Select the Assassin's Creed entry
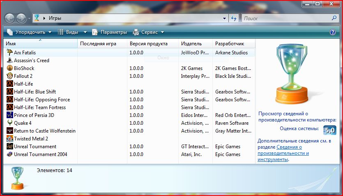The height and width of the screenshot is (196, 343). pos(32,60)
